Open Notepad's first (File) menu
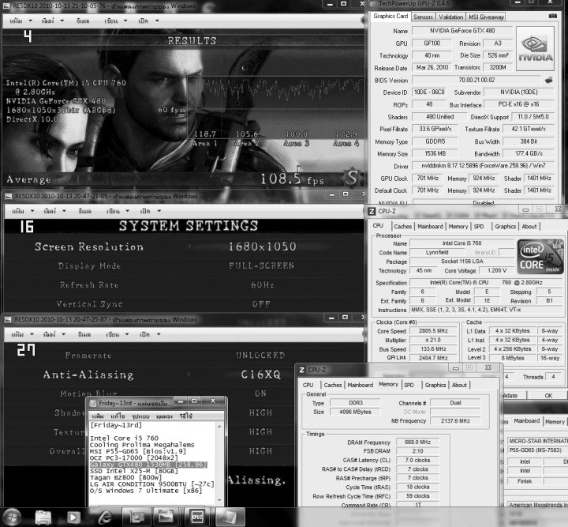This screenshot has width=568, height=527. click(98, 416)
